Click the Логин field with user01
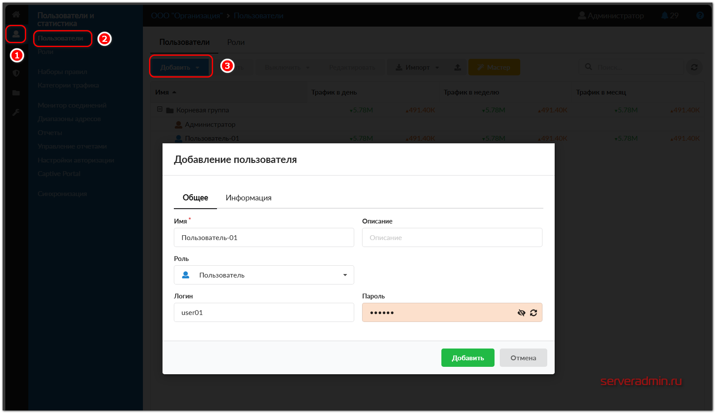Image resolution: width=715 pixels, height=413 pixels. tap(264, 312)
